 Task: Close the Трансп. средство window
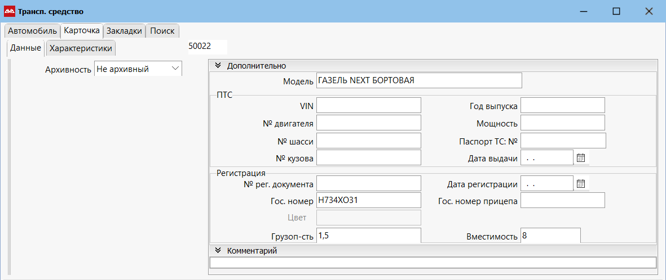coord(649,11)
